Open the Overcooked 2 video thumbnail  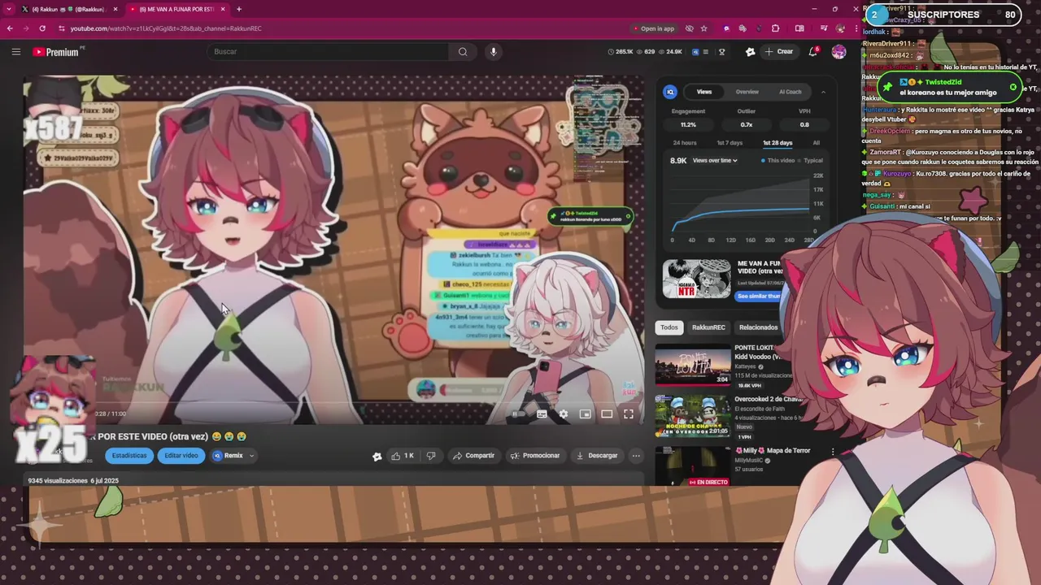click(x=693, y=416)
